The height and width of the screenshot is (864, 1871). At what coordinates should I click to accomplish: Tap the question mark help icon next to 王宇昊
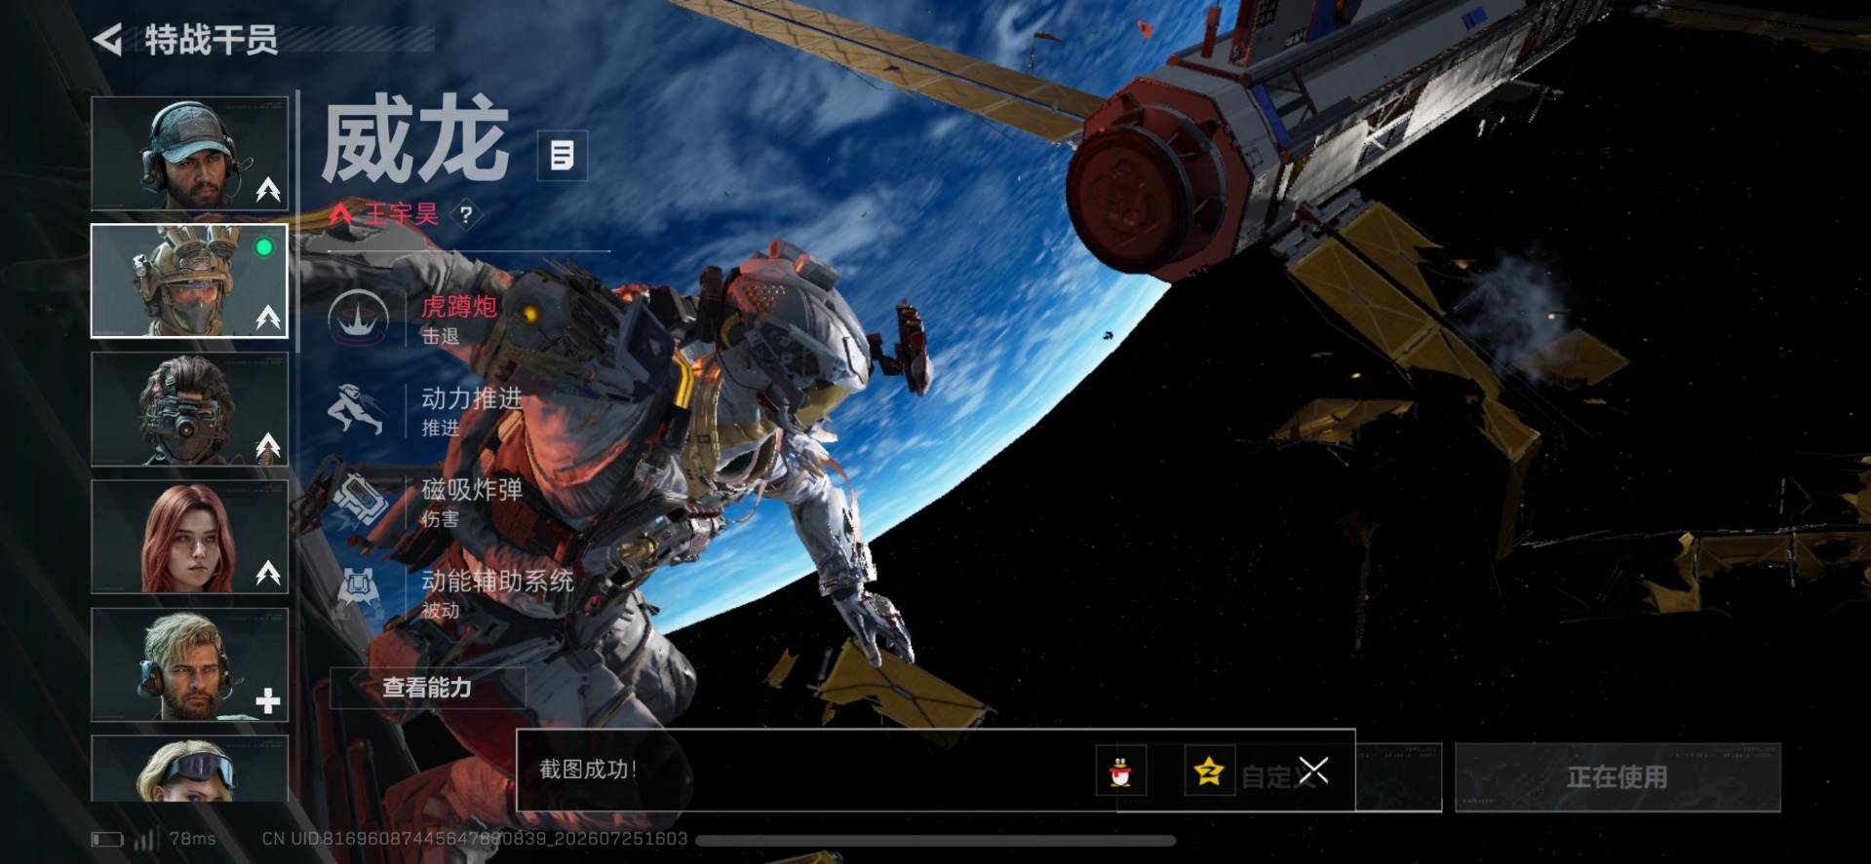(x=466, y=214)
